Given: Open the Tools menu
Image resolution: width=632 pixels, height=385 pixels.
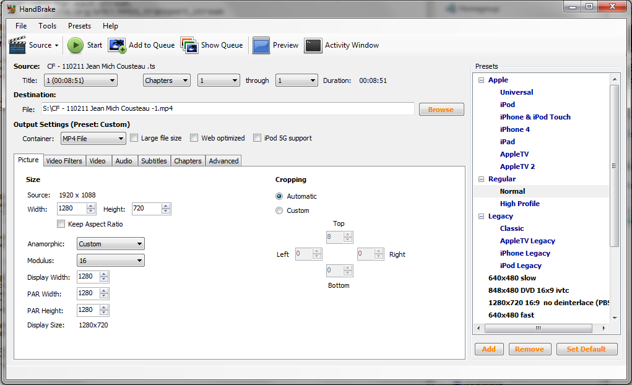Looking at the screenshot, I should 47,26.
